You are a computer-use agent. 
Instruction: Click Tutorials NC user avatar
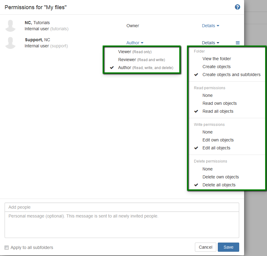pos(11,26)
